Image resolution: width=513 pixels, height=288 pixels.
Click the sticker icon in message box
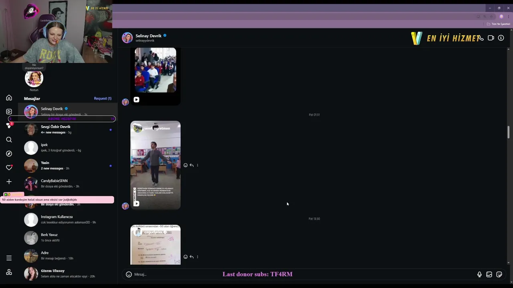pos(499,274)
